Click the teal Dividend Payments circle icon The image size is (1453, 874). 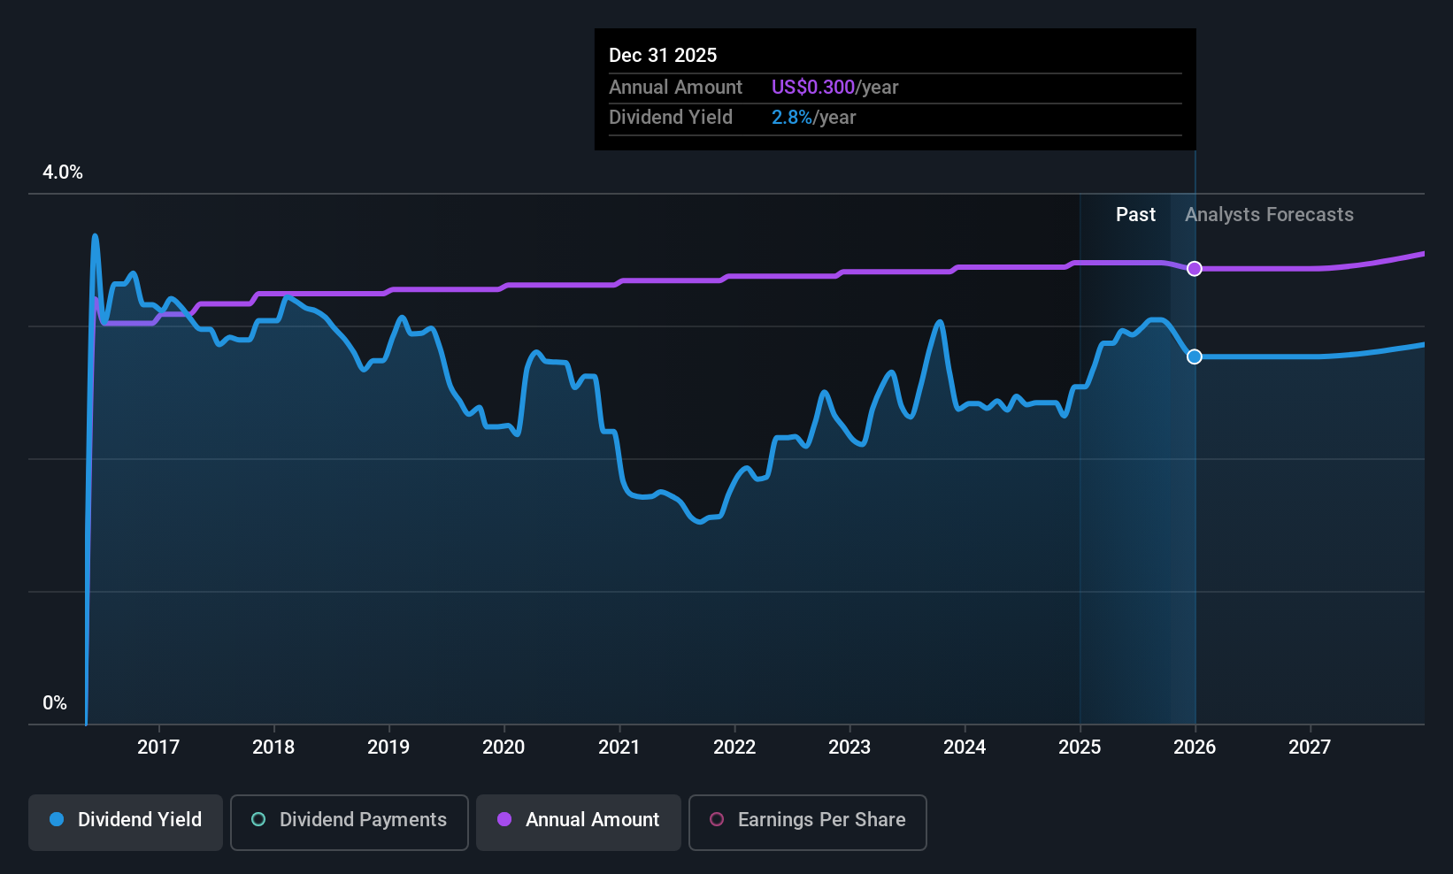tap(258, 819)
